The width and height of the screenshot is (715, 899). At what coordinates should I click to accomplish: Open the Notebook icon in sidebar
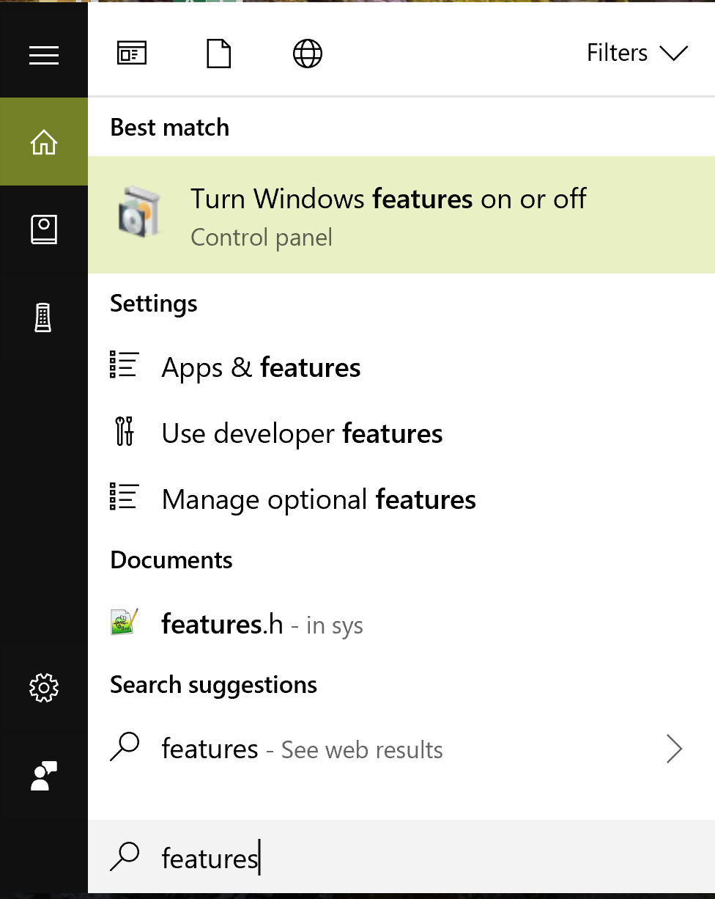click(44, 230)
